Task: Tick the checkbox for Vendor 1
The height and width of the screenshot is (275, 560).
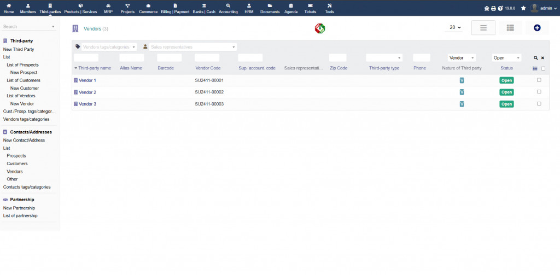Action: point(539,80)
